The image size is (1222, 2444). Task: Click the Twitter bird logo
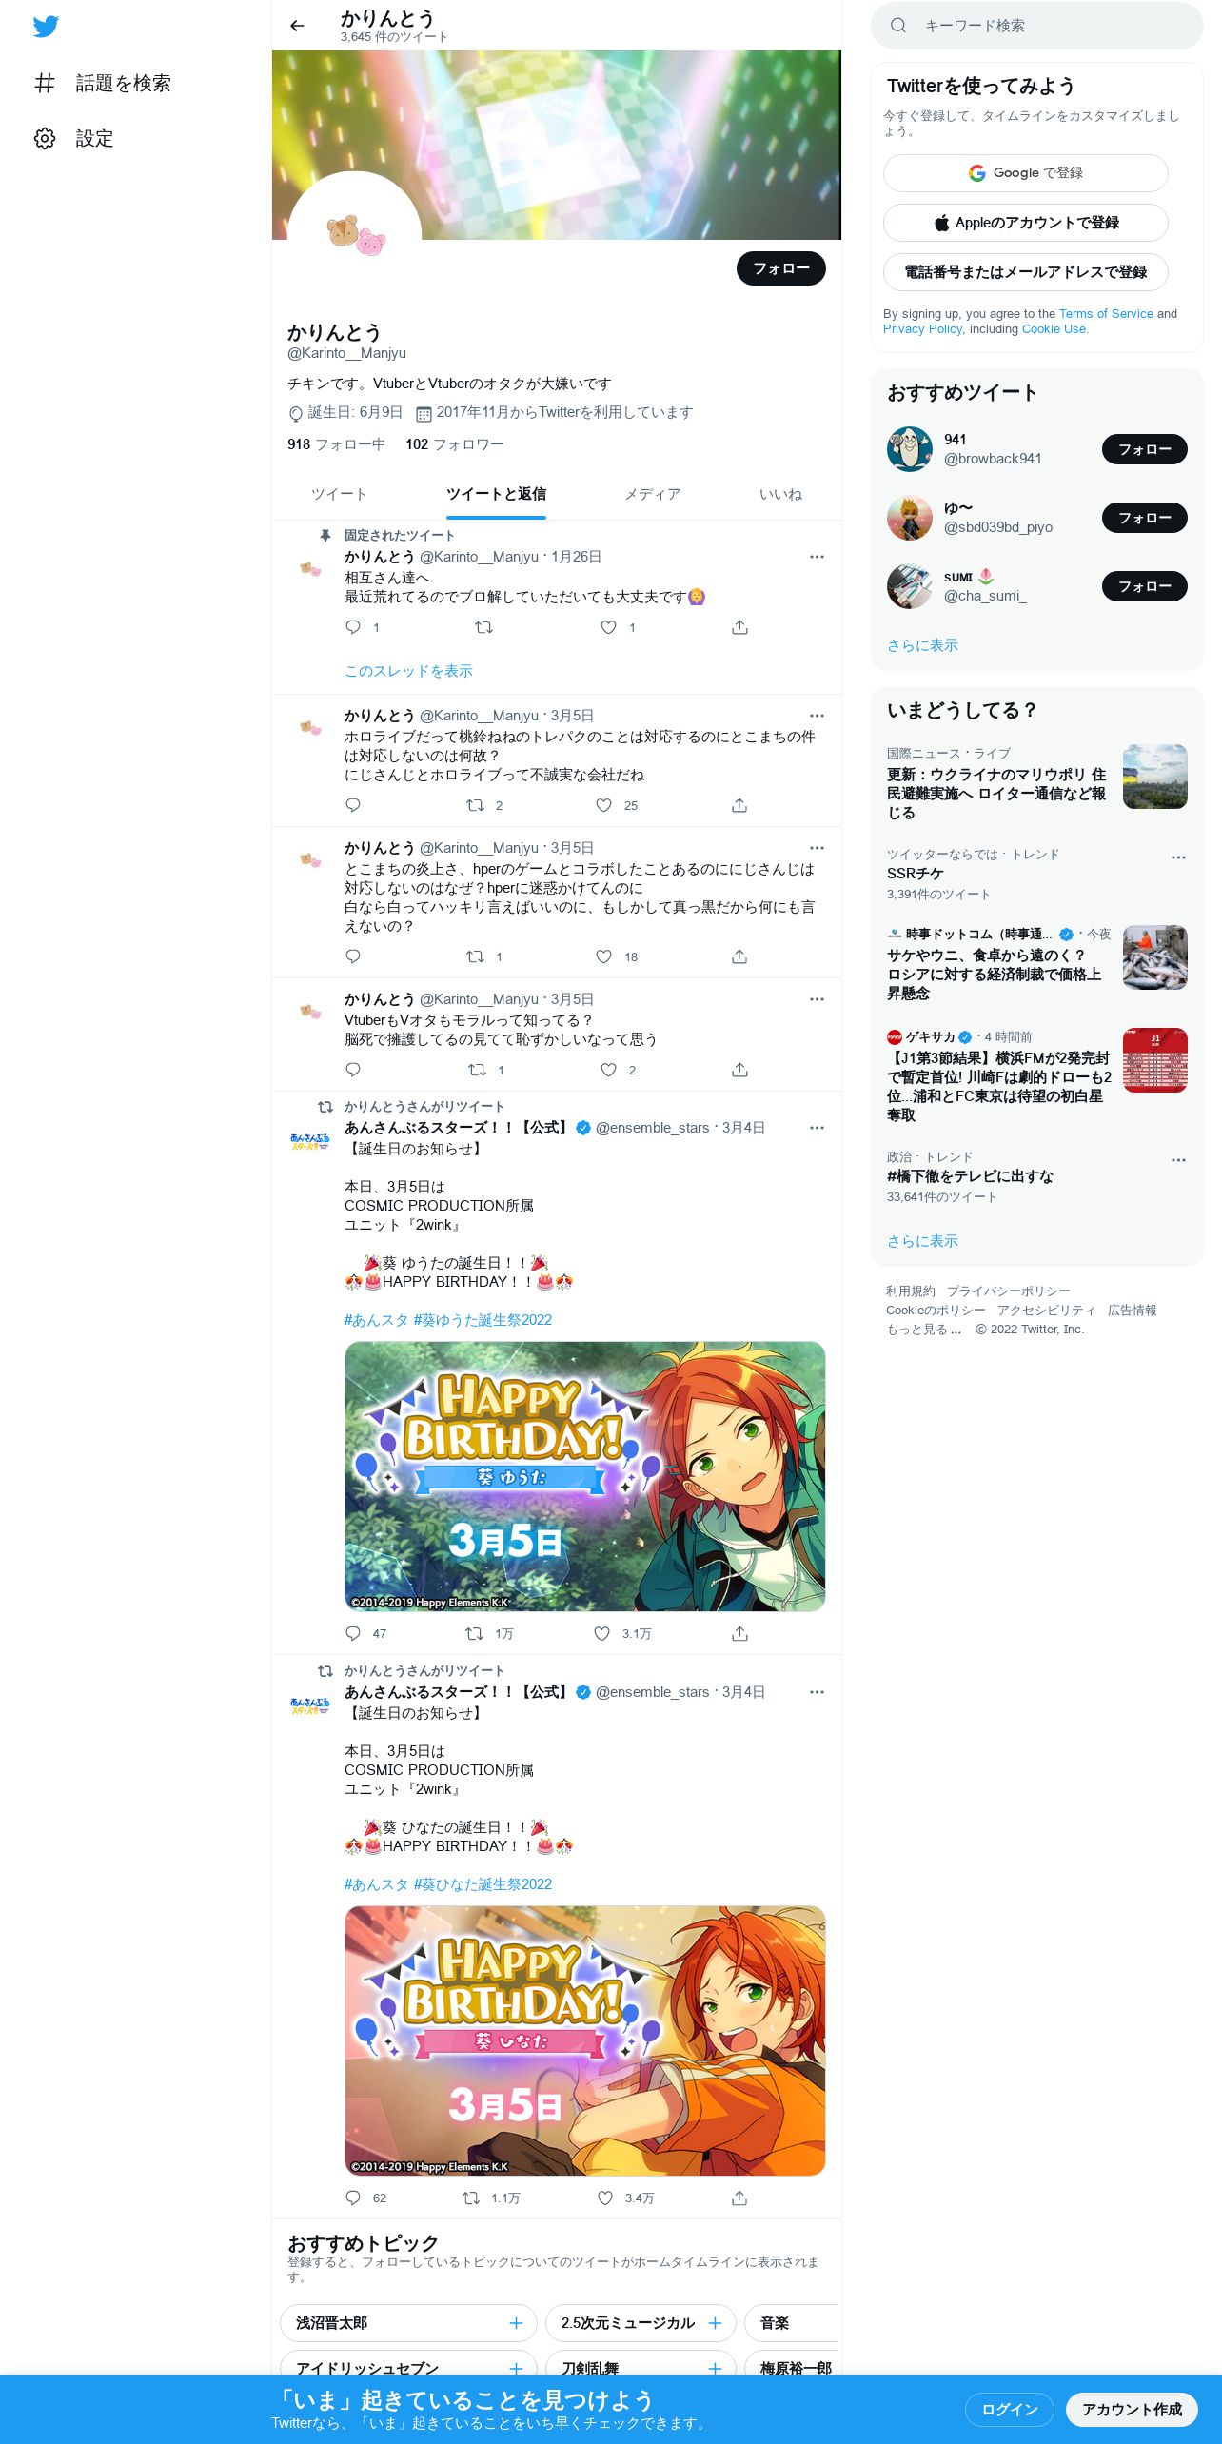(46, 27)
